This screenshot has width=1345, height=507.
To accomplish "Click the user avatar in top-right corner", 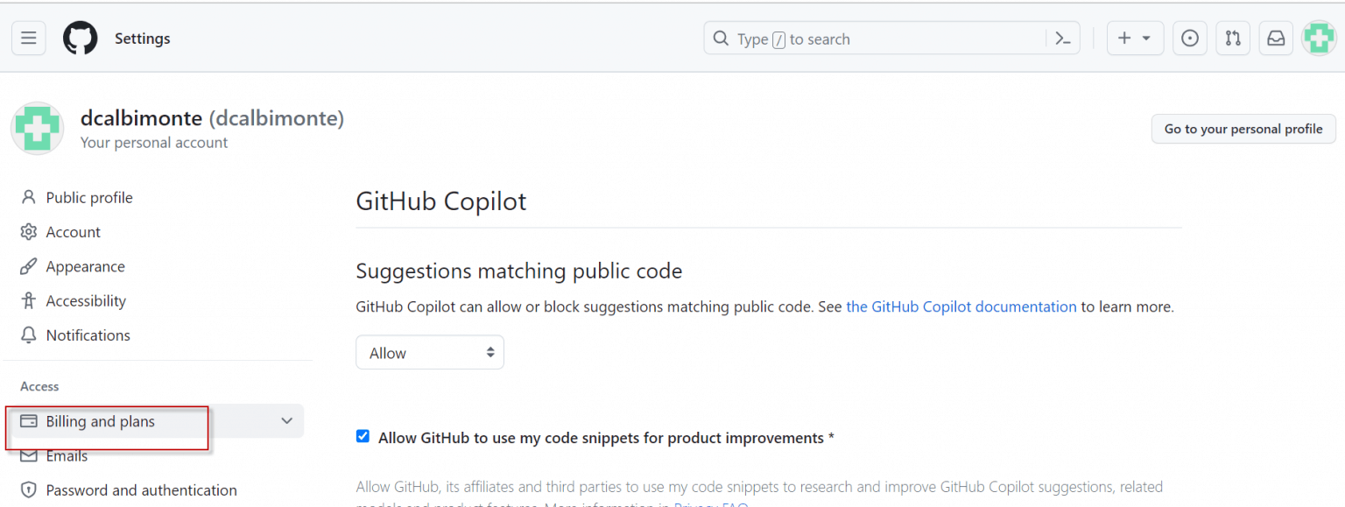I will (1319, 39).
